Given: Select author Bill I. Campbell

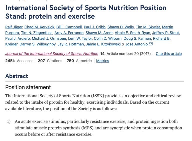Looking at the screenshot, I should coord(69,27).
